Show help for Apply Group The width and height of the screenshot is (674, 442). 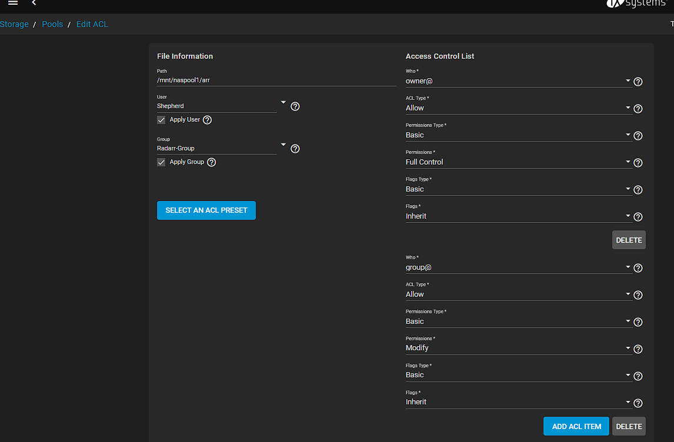pyautogui.click(x=212, y=162)
